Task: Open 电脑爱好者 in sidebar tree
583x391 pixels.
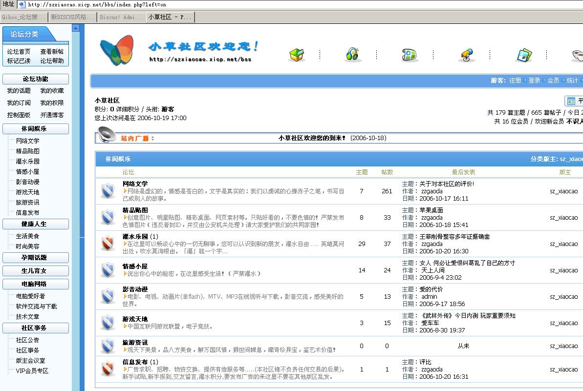Action: 30,296
